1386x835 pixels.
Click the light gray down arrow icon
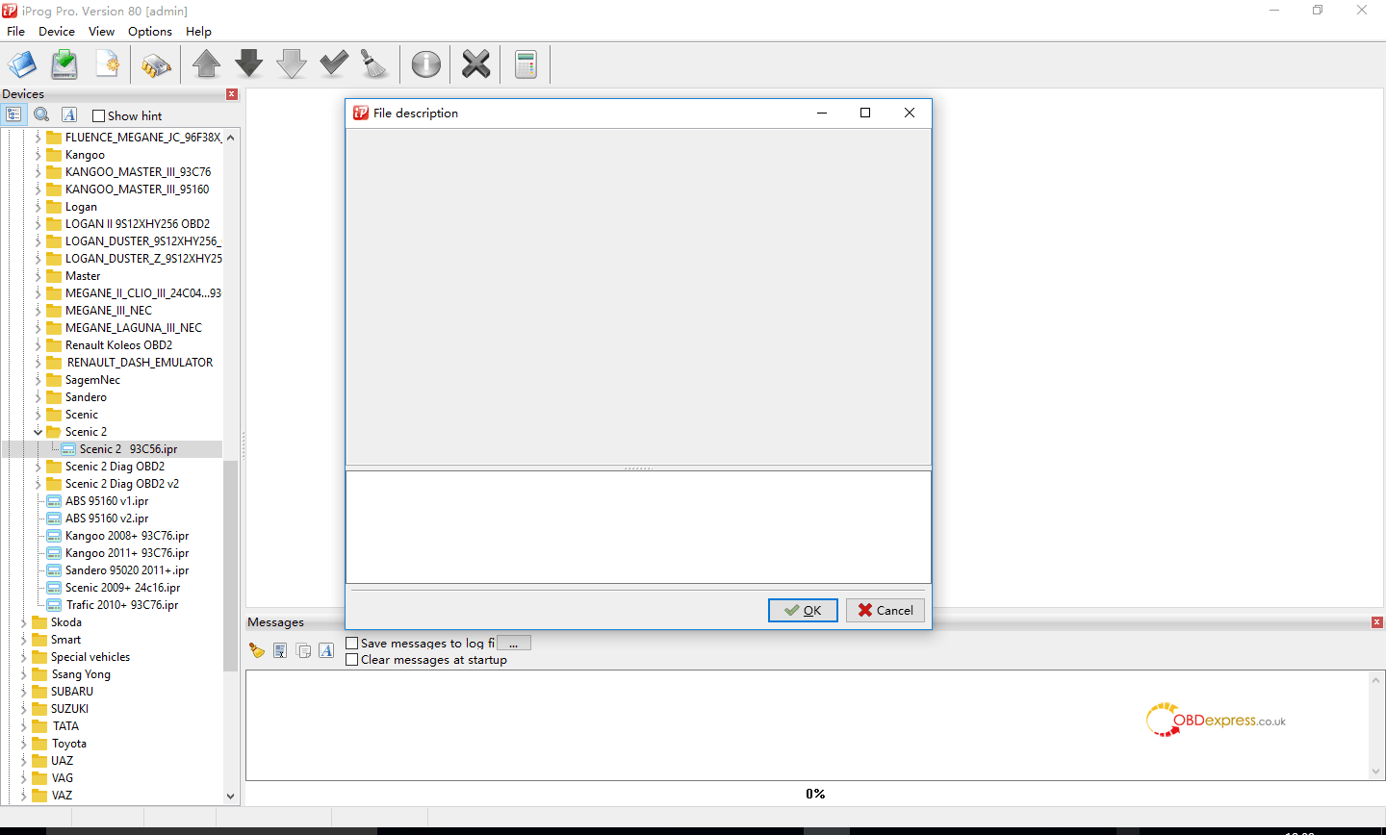point(292,64)
